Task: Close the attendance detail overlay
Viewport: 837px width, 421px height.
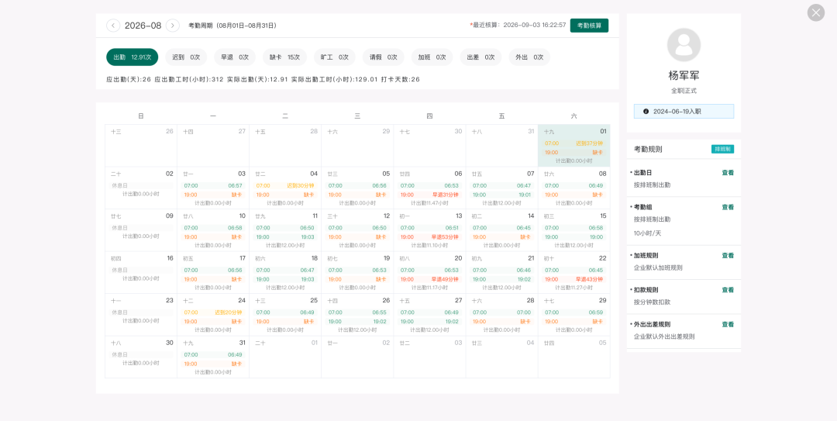Action: coord(815,12)
